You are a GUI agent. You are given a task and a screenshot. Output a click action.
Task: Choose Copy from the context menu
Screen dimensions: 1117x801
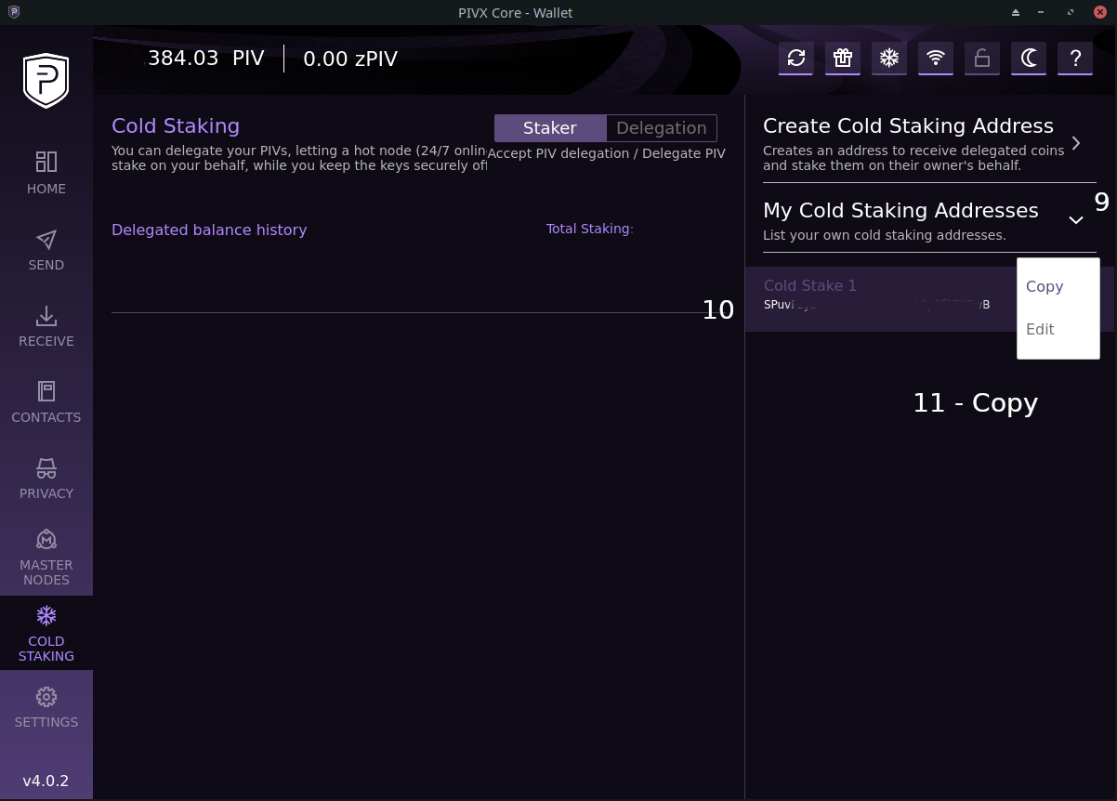pyautogui.click(x=1045, y=286)
